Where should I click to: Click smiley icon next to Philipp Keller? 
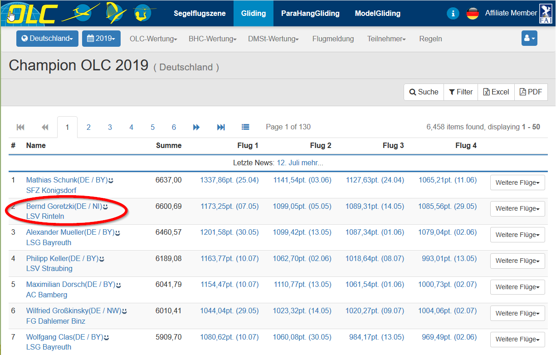pos(102,259)
